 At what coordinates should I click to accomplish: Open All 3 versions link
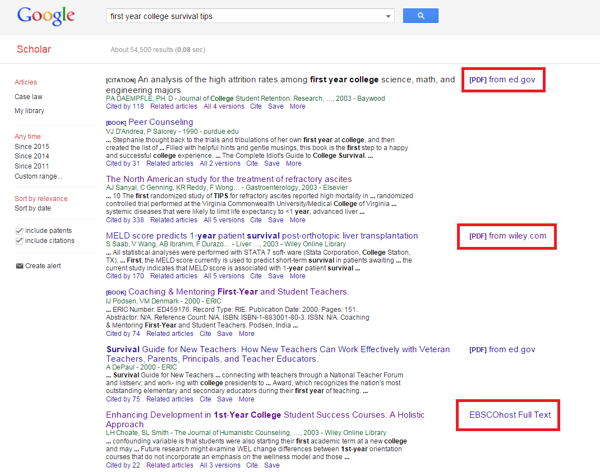click(x=220, y=465)
